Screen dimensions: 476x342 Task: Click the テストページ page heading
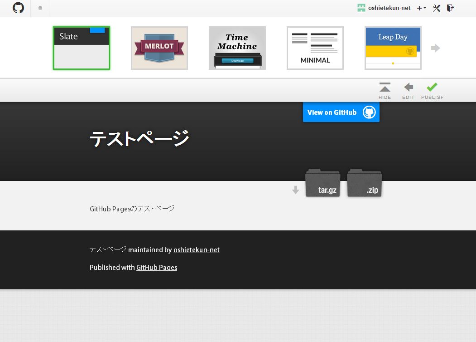139,139
